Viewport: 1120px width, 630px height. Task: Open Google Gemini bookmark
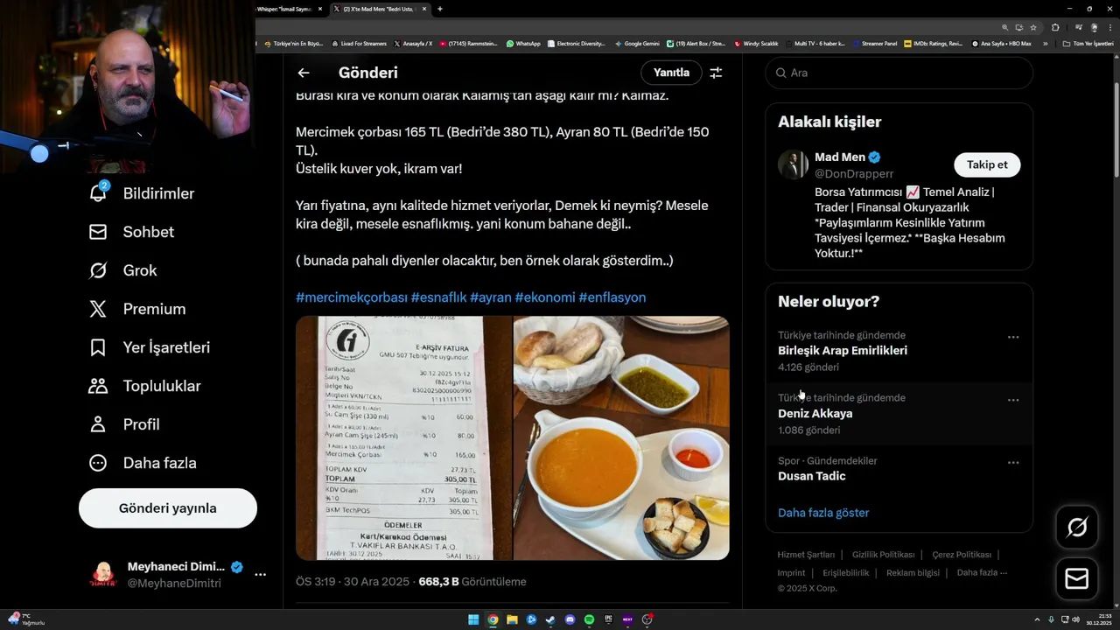tap(637, 44)
